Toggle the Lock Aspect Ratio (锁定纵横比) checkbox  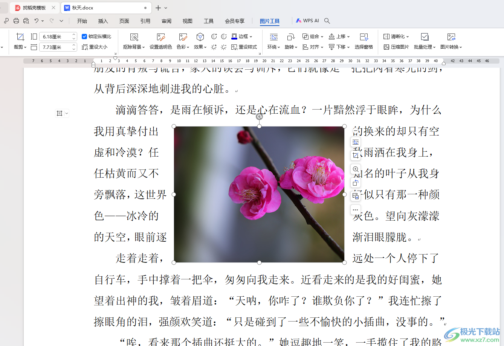pyautogui.click(x=84, y=37)
